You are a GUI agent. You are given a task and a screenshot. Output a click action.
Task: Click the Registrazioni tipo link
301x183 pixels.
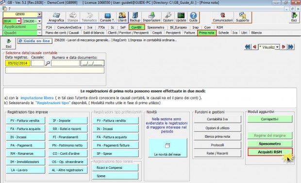click(53, 103)
